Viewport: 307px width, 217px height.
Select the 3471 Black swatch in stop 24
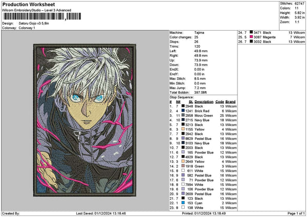click(x=251, y=32)
